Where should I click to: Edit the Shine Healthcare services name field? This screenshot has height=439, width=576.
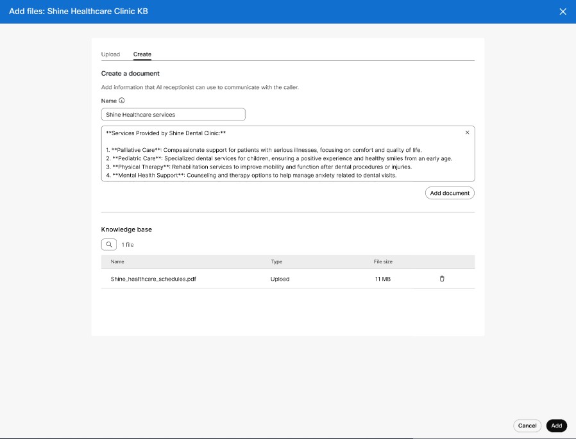(173, 115)
